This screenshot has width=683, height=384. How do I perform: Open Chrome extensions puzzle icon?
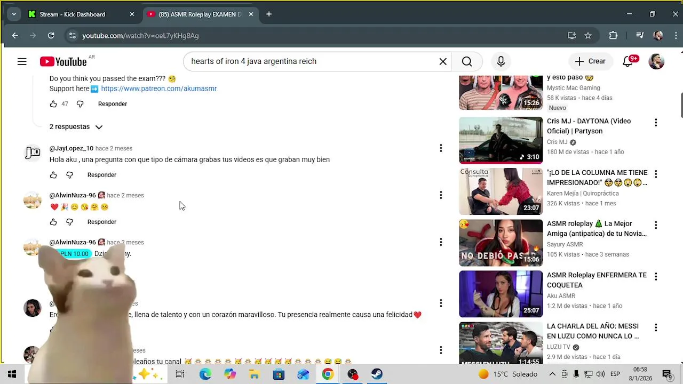click(613, 36)
